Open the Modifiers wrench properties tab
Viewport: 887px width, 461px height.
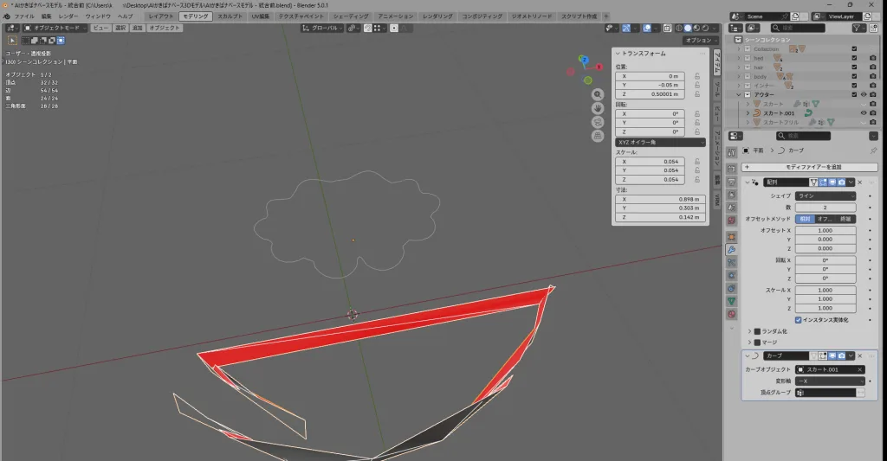pyautogui.click(x=732, y=250)
